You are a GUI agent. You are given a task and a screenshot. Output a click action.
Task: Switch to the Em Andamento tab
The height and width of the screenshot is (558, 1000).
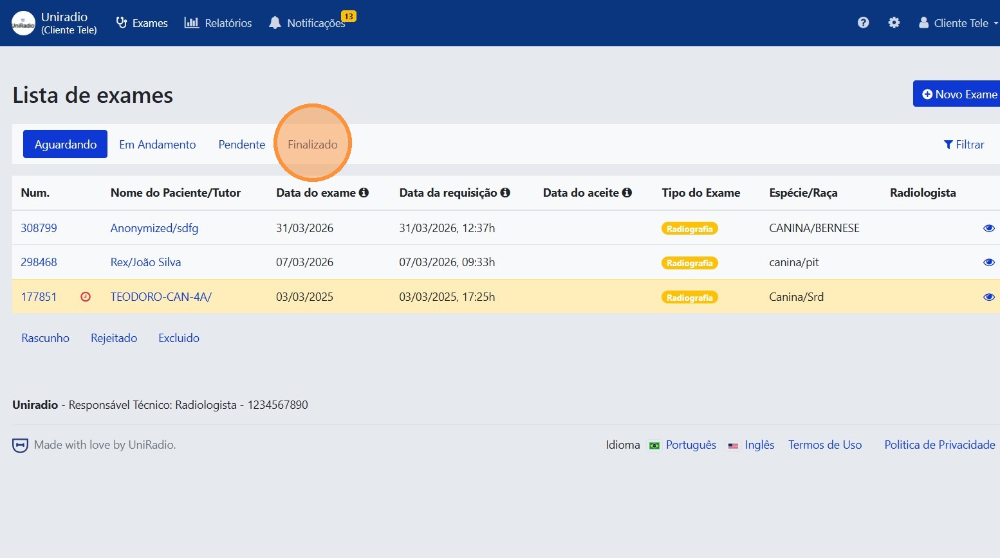(157, 145)
